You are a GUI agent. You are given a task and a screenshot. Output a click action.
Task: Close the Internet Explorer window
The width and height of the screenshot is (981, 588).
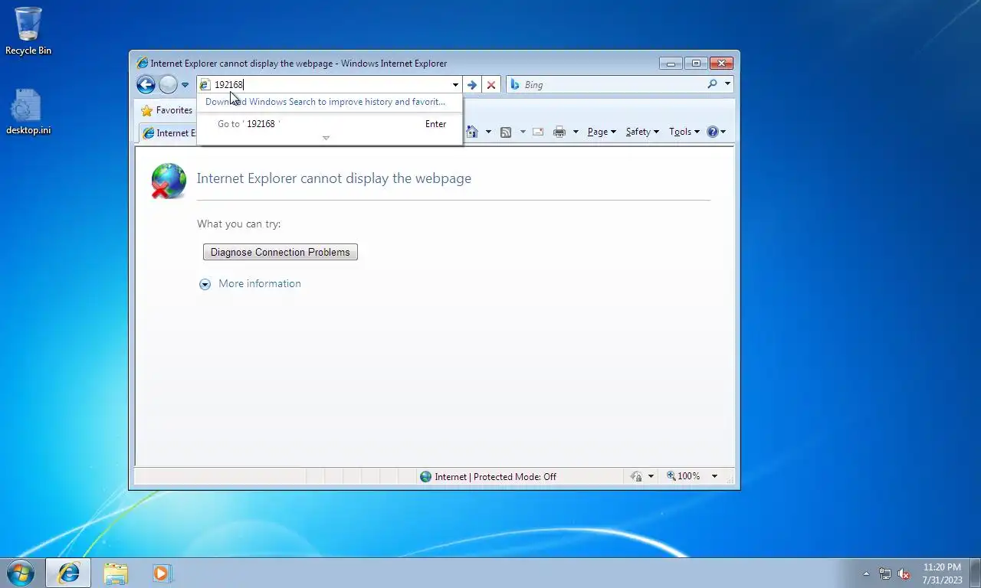click(721, 64)
